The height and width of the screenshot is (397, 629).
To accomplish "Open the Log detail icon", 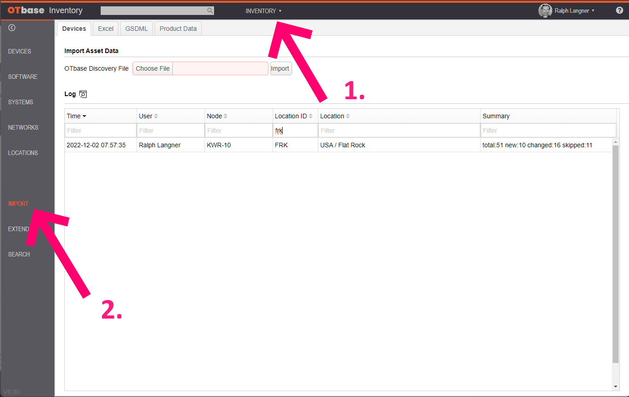I will [83, 94].
